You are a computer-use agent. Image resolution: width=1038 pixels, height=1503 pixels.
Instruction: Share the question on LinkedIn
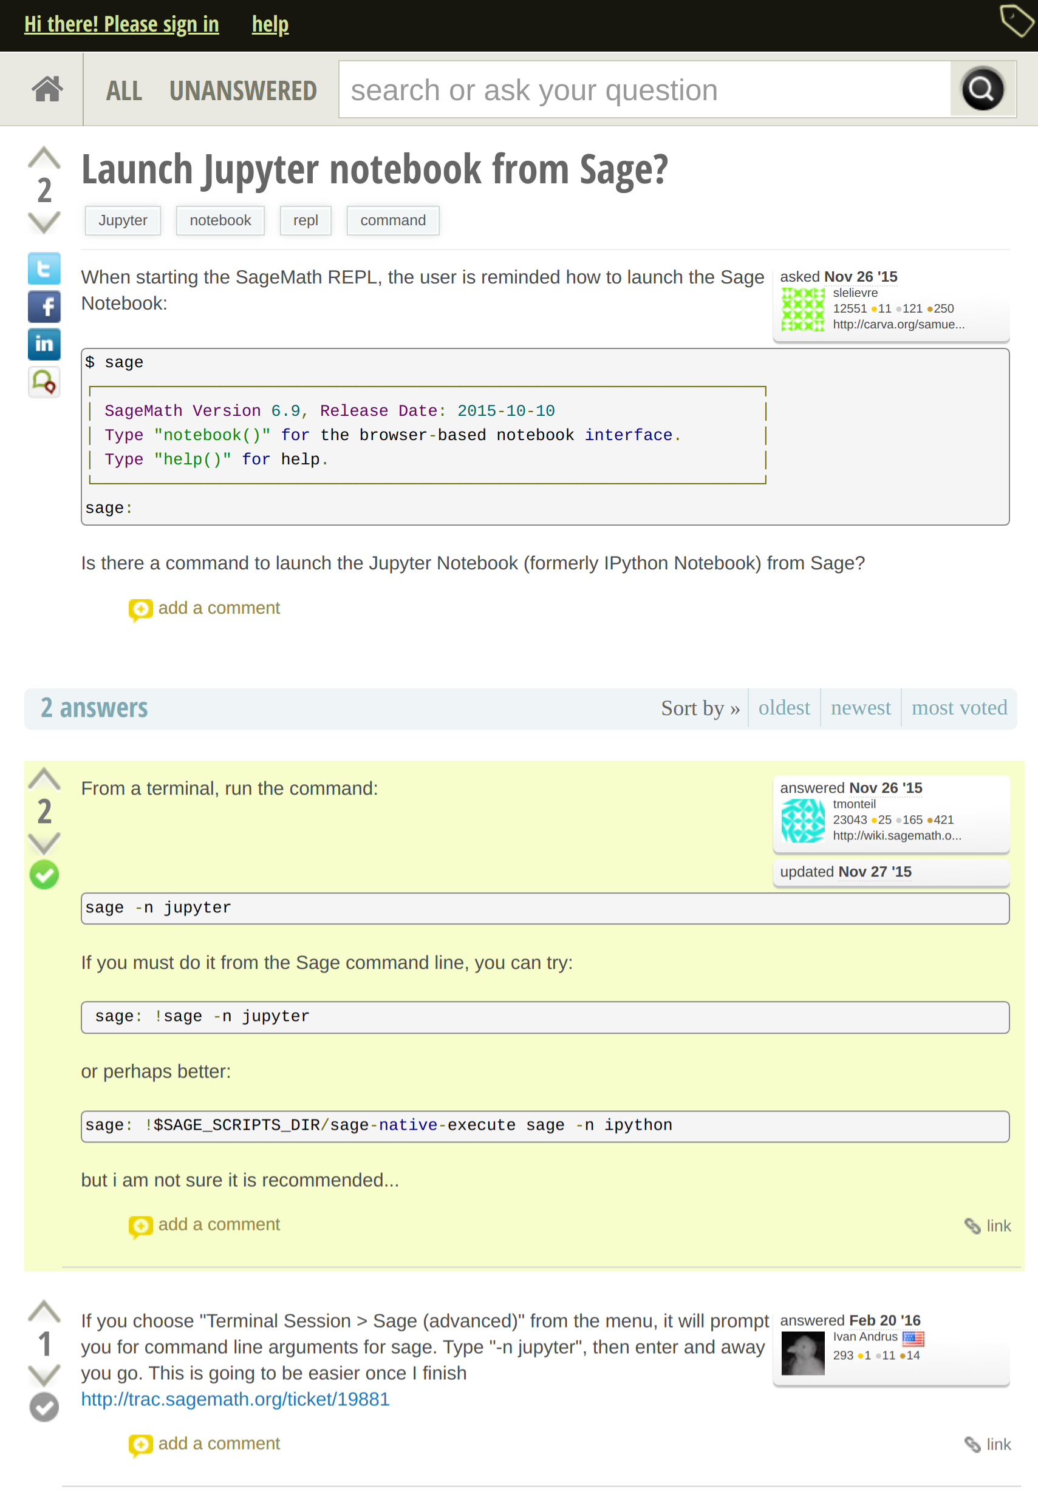[x=44, y=344]
